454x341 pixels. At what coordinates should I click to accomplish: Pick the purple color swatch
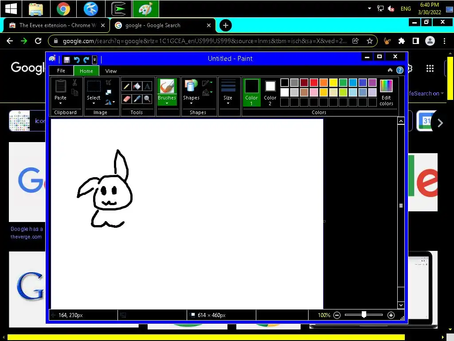[372, 83]
